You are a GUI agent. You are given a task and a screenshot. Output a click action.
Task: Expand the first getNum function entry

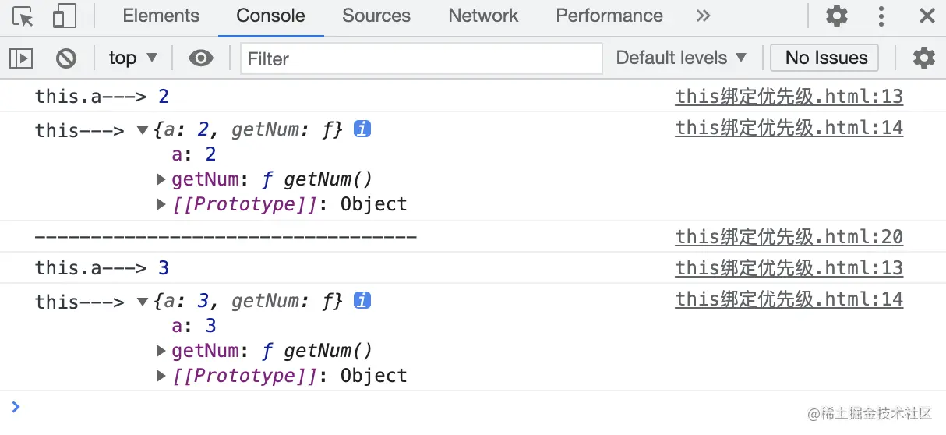162,179
